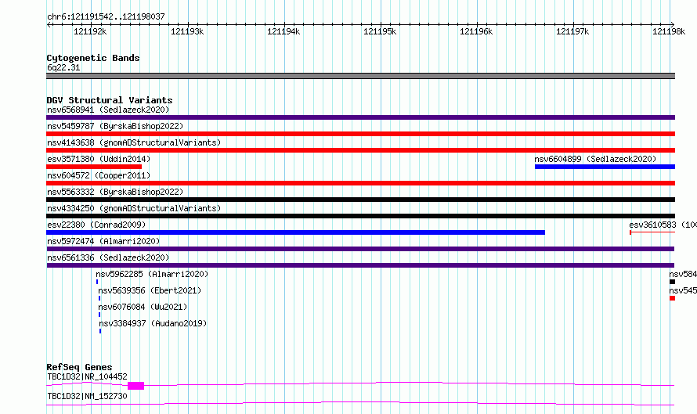Open nsv5639356 (Ebert2021) label
The width and height of the screenshot is (697, 414).
(150, 290)
